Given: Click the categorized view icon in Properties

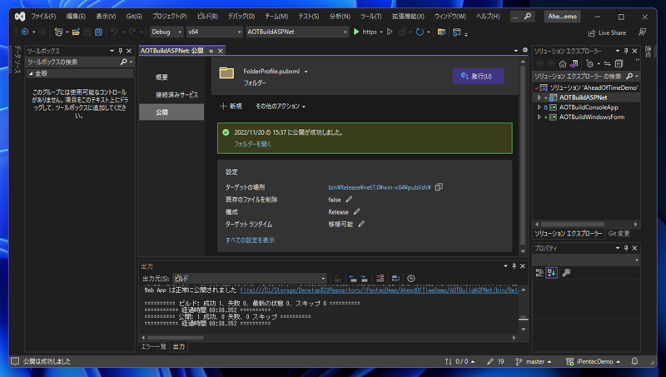Looking at the screenshot, I should click(x=539, y=273).
